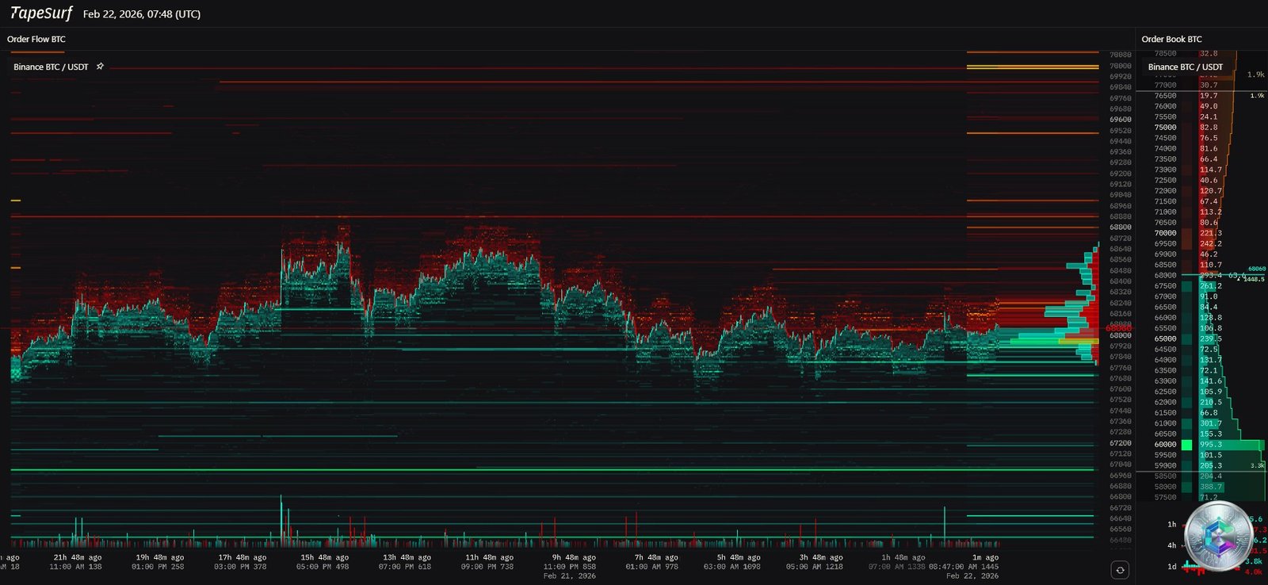Click the date Feb 22, 2026, 07:48 (UTC)
Screen dimensions: 1268x585
coord(142,14)
